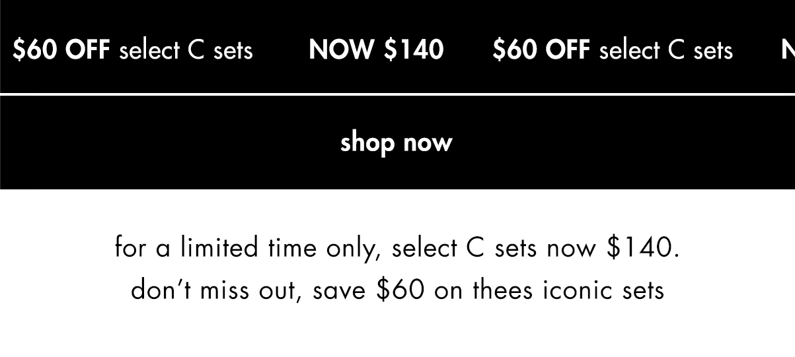Click the shop now button
795x357 pixels.
tap(397, 143)
